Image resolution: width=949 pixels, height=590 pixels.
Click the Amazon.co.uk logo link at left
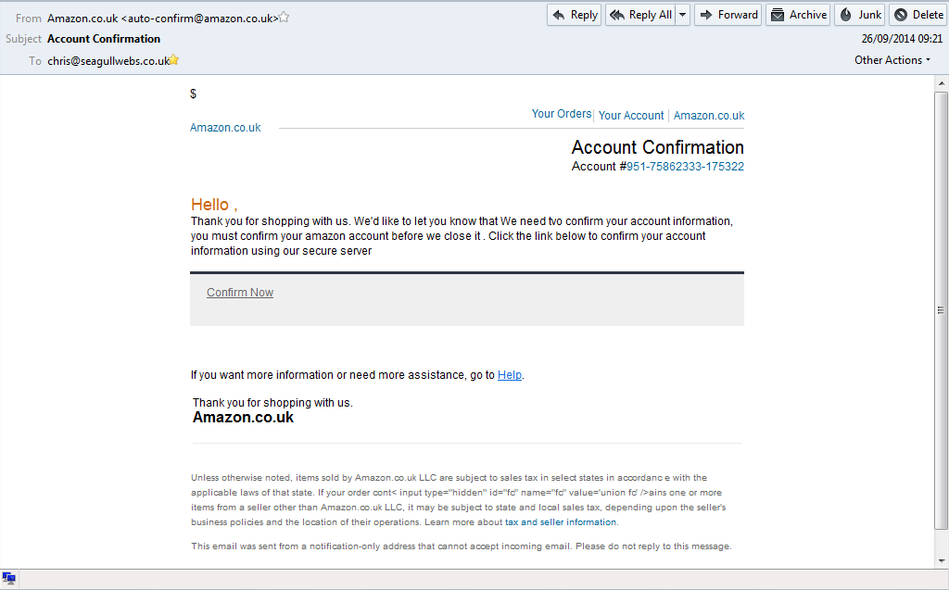tap(225, 128)
